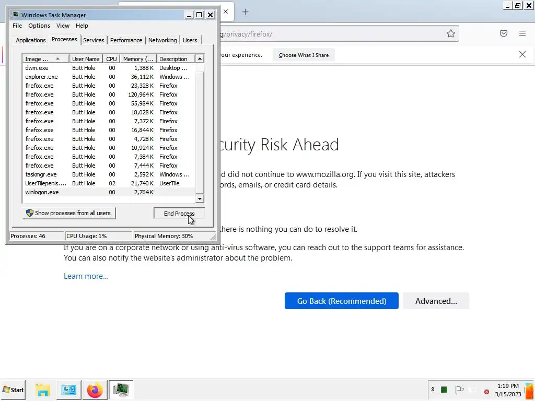Click the Advanced... button
This screenshot has width=535, height=401.
436,301
